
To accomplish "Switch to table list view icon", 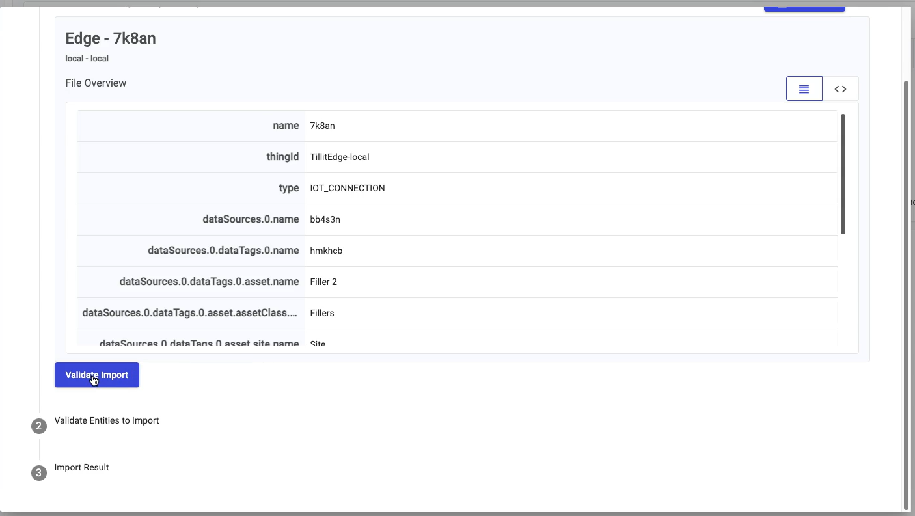I will (804, 89).
